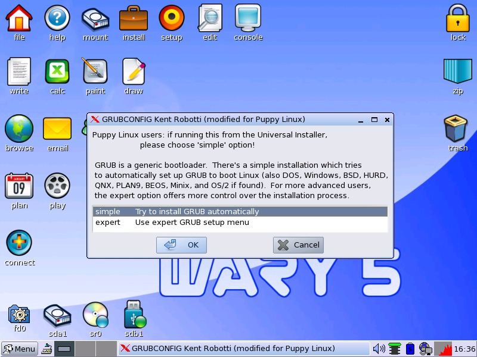Open the edit text editor icon
This screenshot has height=357, width=477.
coord(210,18)
